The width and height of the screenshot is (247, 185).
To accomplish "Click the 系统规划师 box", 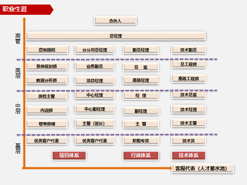I will (47, 66).
